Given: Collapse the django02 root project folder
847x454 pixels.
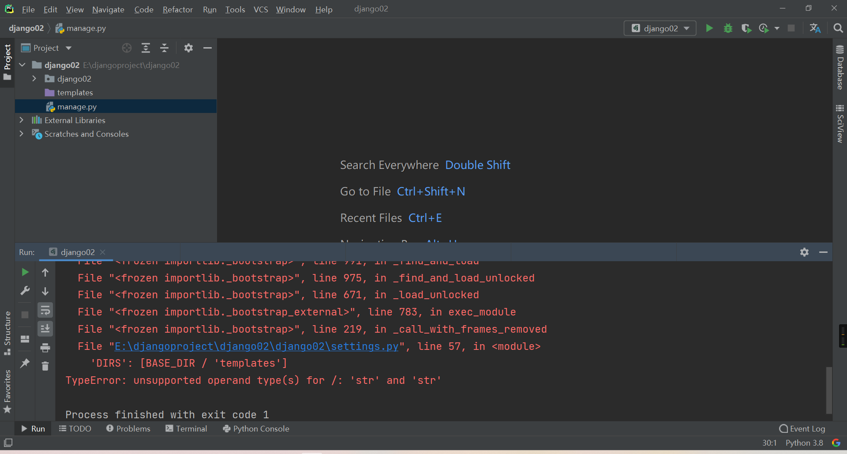Looking at the screenshot, I should (22, 65).
